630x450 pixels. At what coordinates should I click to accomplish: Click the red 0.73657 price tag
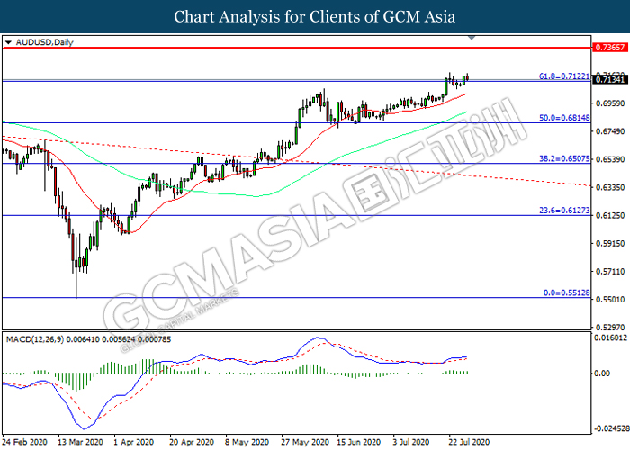click(x=610, y=47)
